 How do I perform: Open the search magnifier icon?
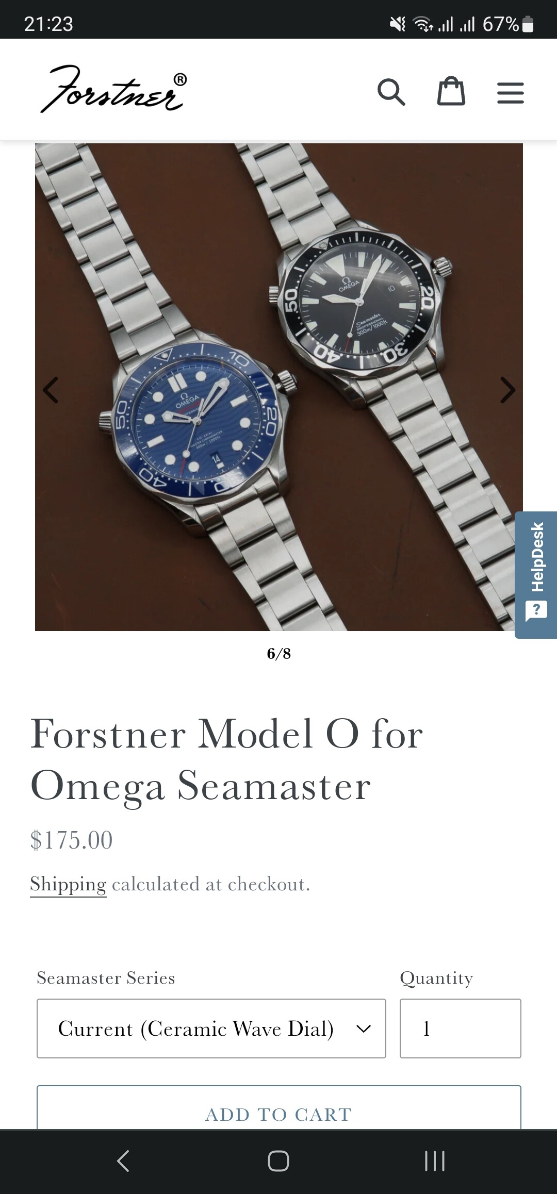click(x=391, y=92)
